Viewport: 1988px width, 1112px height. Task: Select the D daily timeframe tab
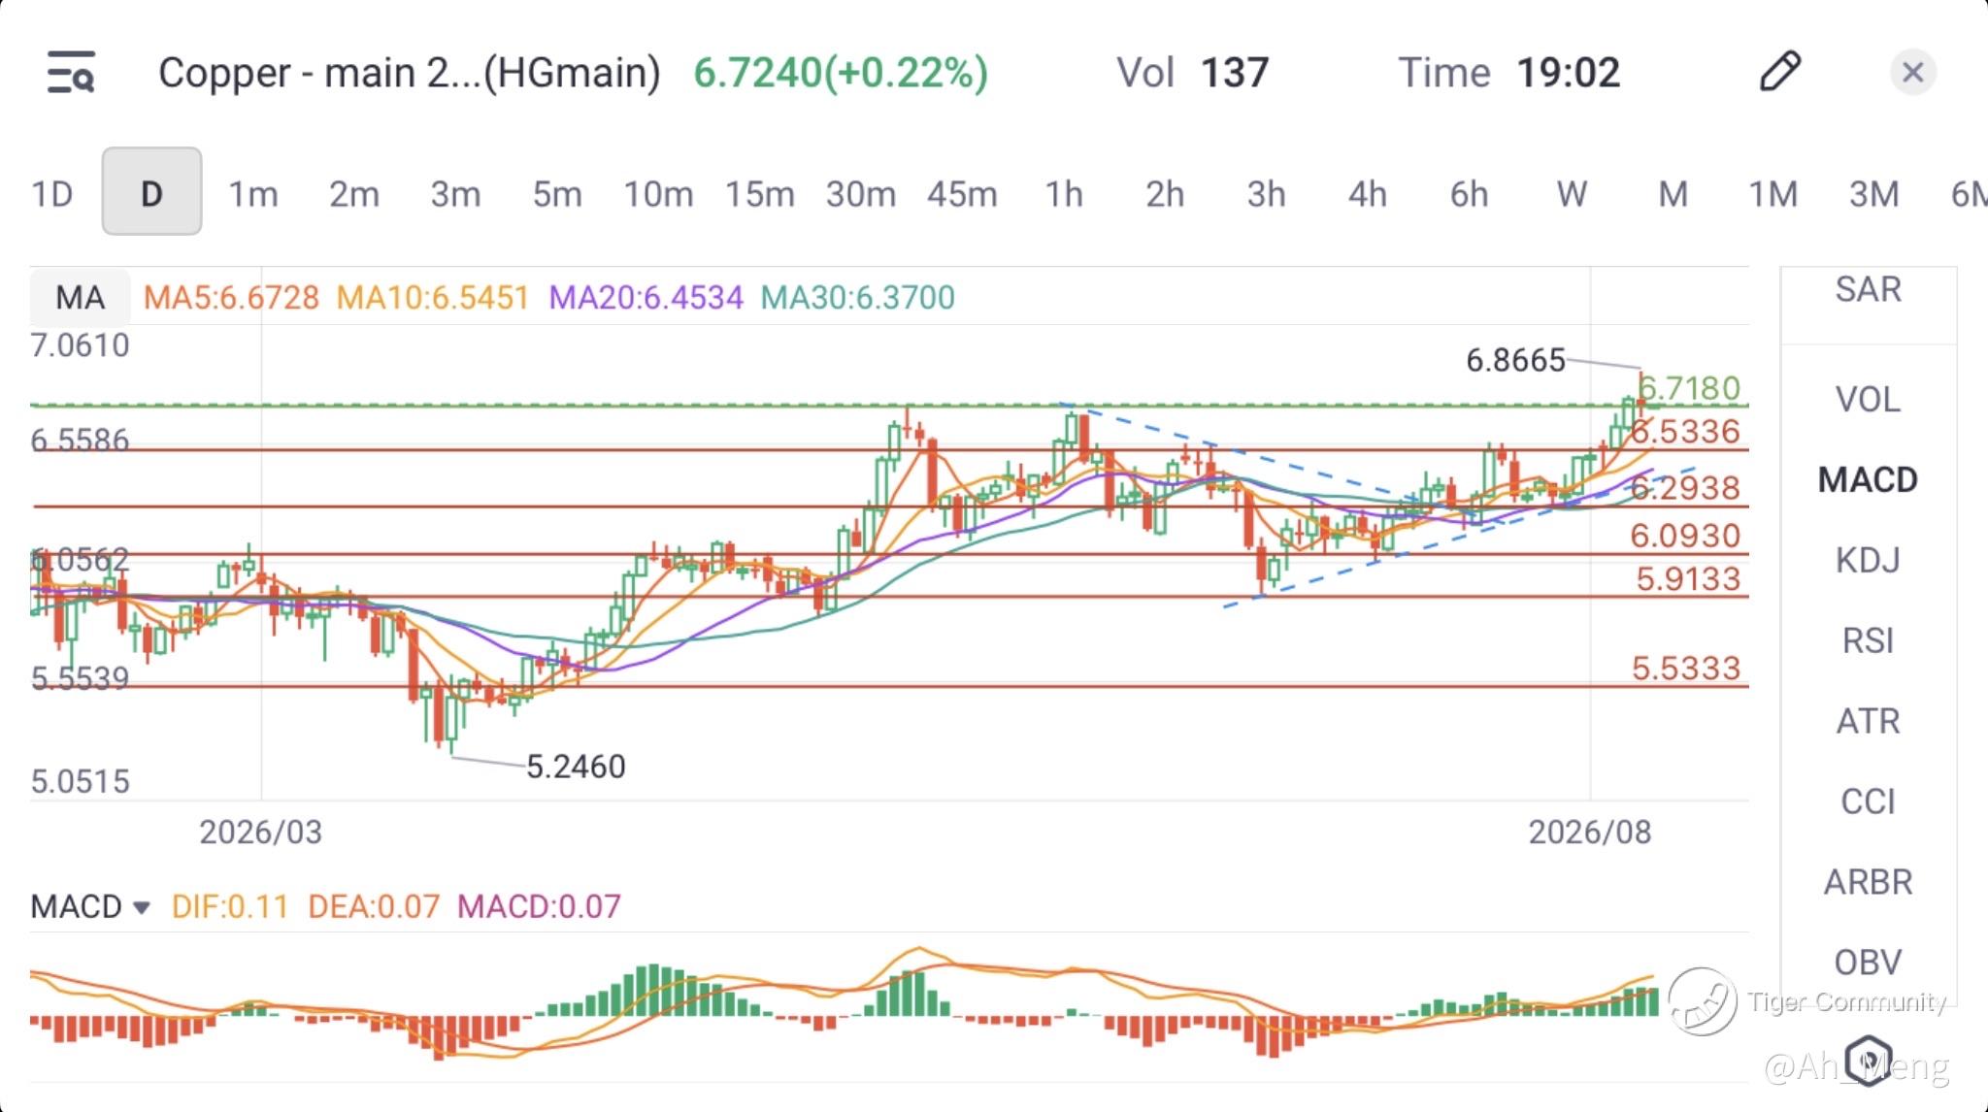click(x=151, y=191)
